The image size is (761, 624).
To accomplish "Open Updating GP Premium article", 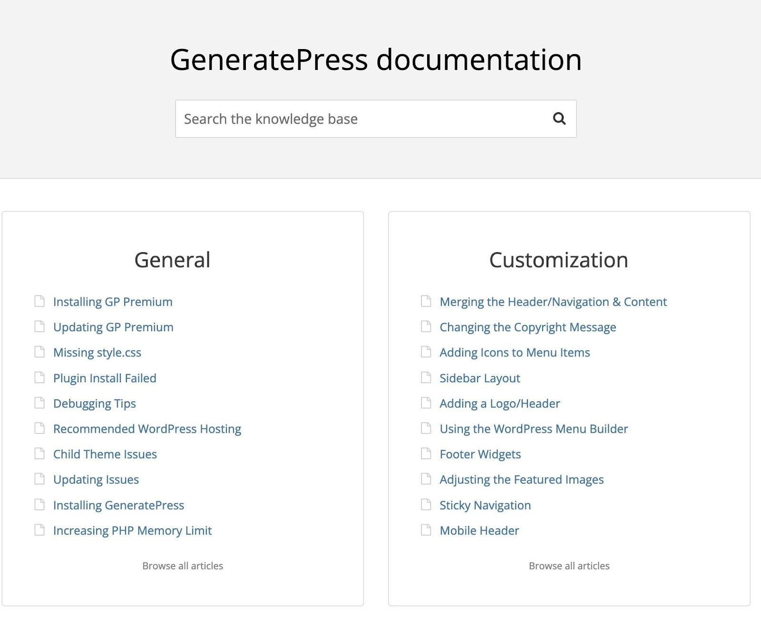I will [x=113, y=327].
